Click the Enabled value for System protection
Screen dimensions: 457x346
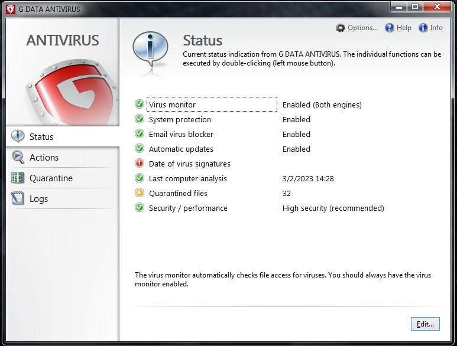[x=296, y=119]
